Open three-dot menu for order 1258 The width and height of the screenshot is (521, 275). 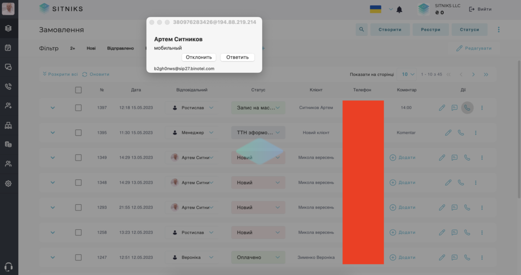482,232
